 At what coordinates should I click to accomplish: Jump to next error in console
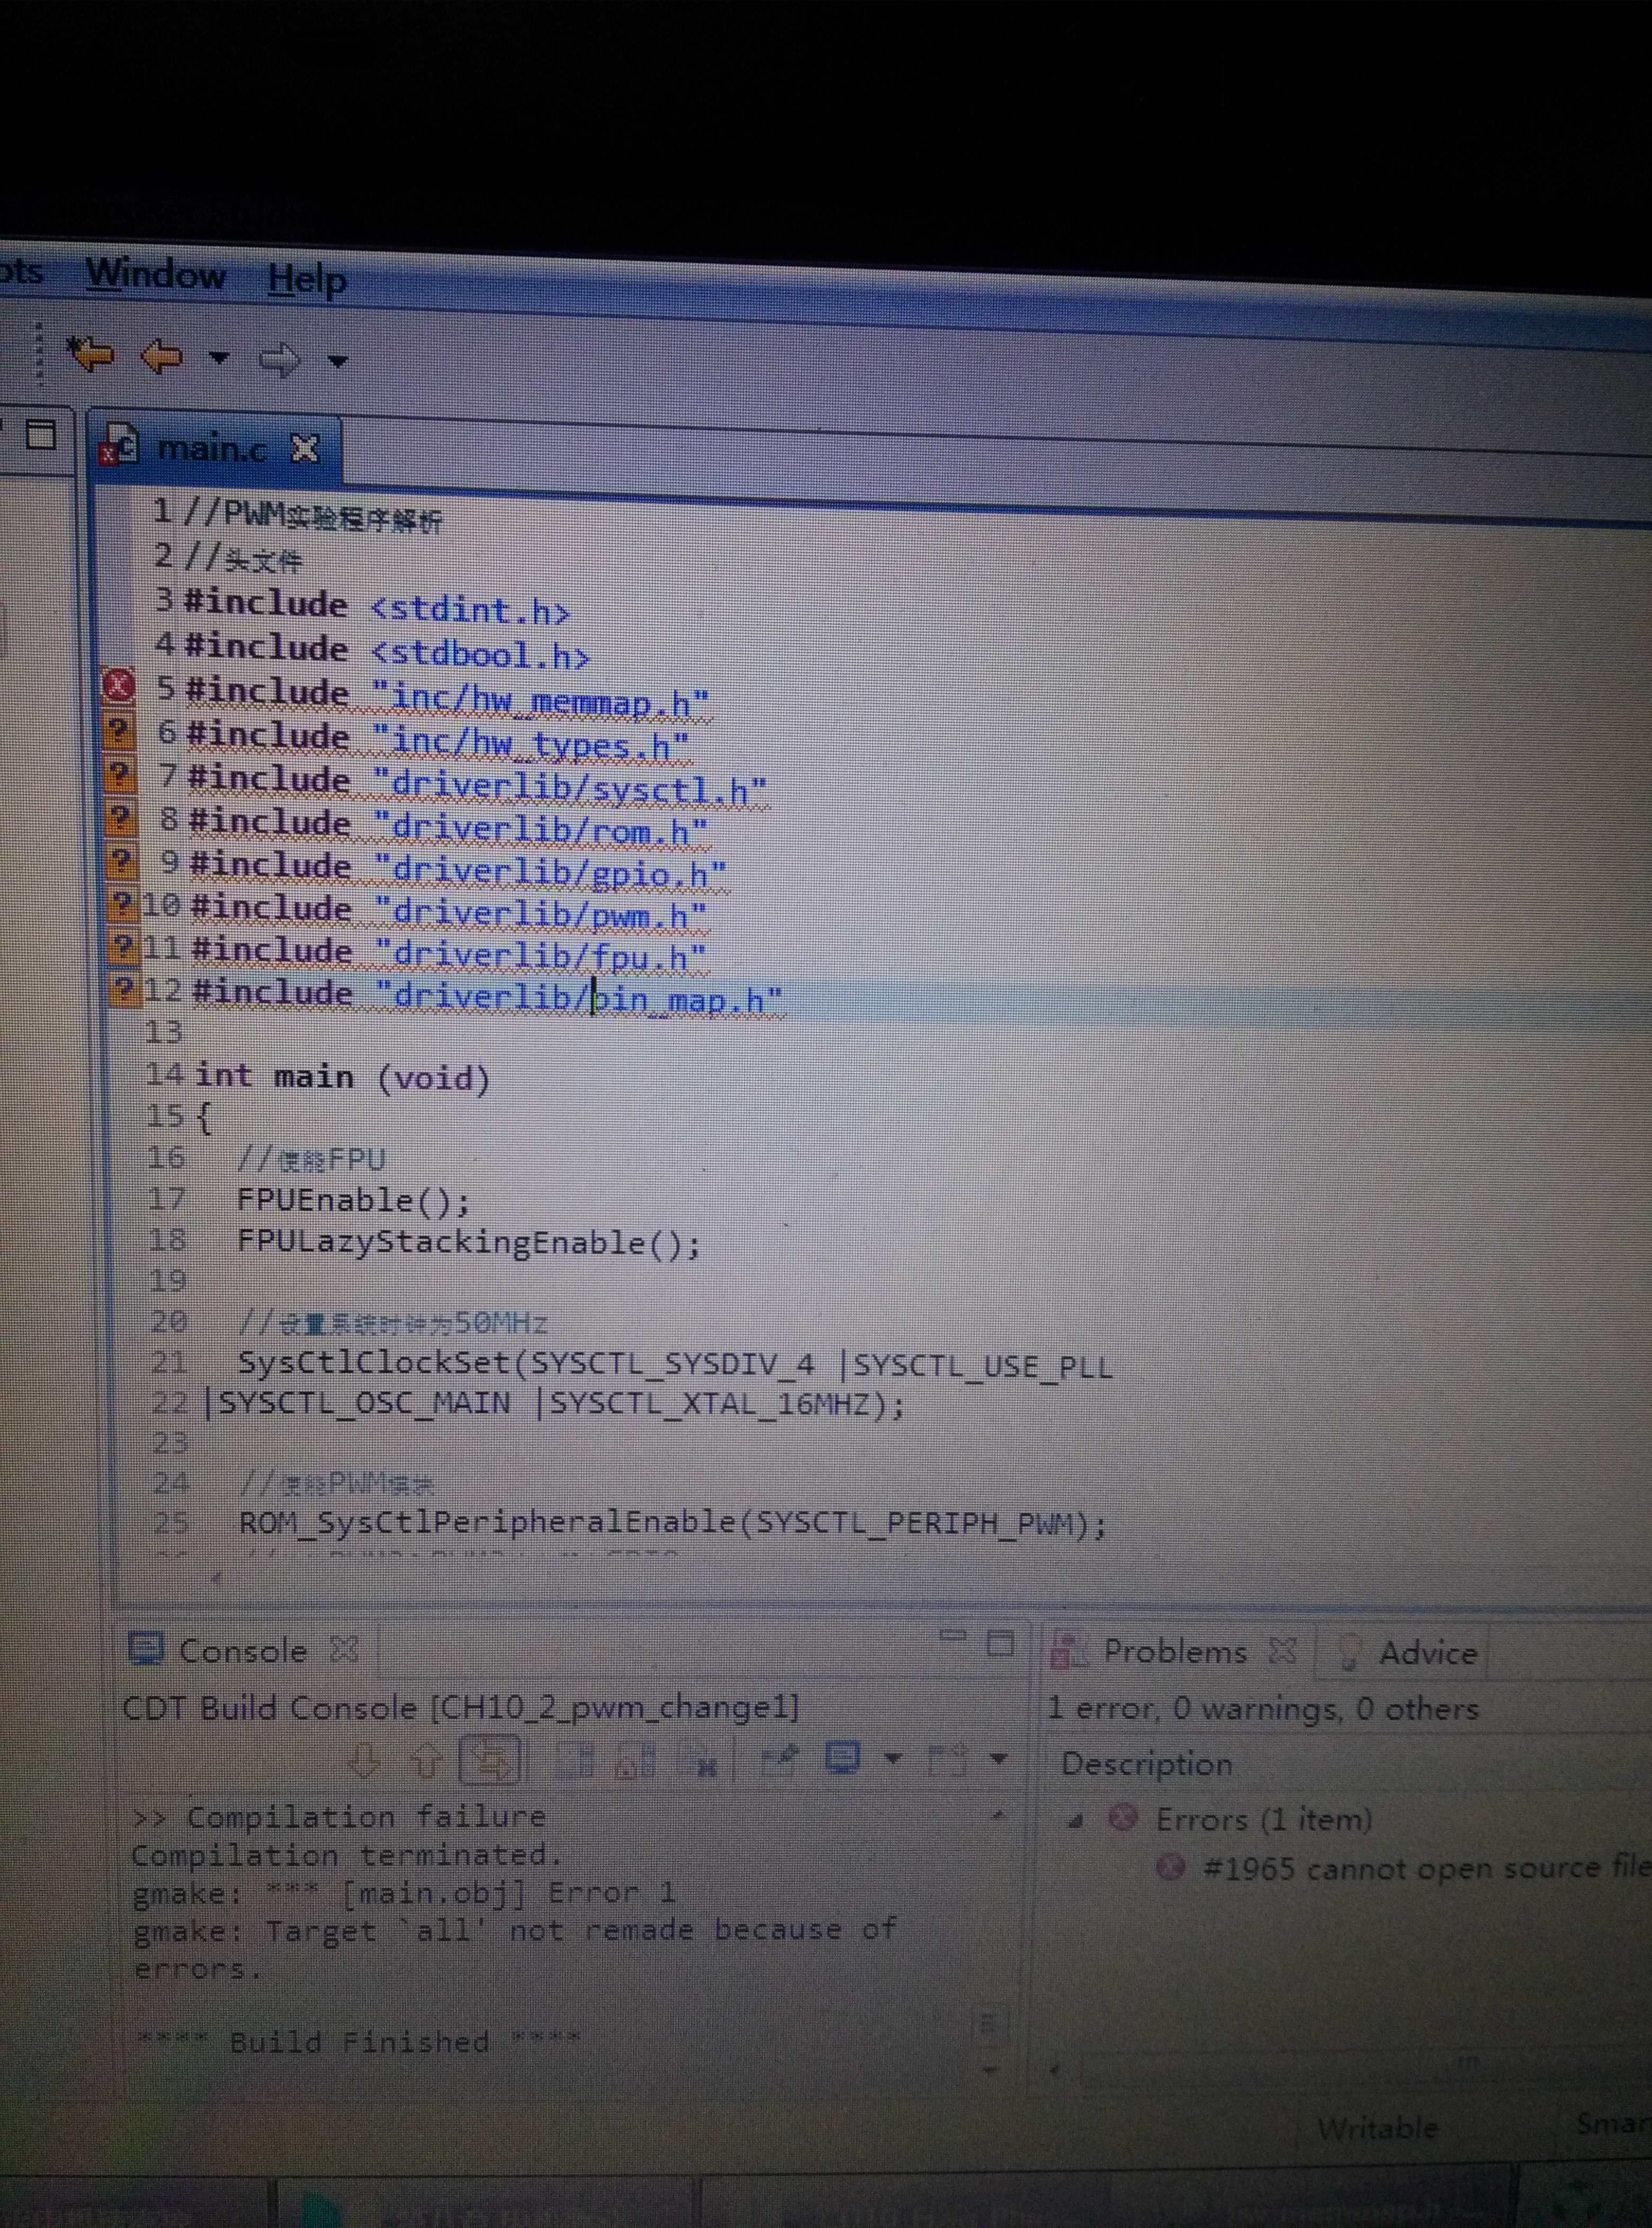click(364, 1761)
